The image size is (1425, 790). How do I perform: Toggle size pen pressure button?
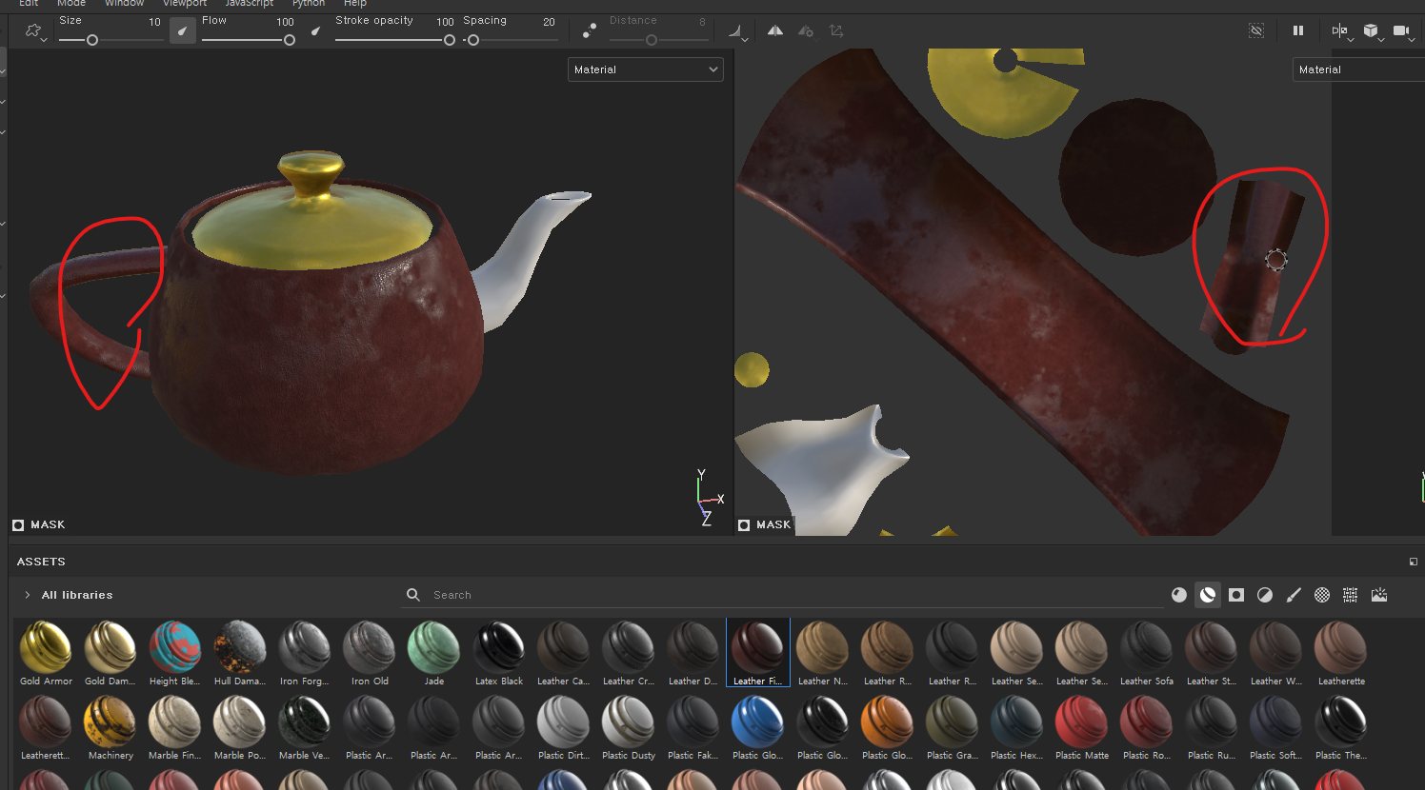tap(183, 30)
